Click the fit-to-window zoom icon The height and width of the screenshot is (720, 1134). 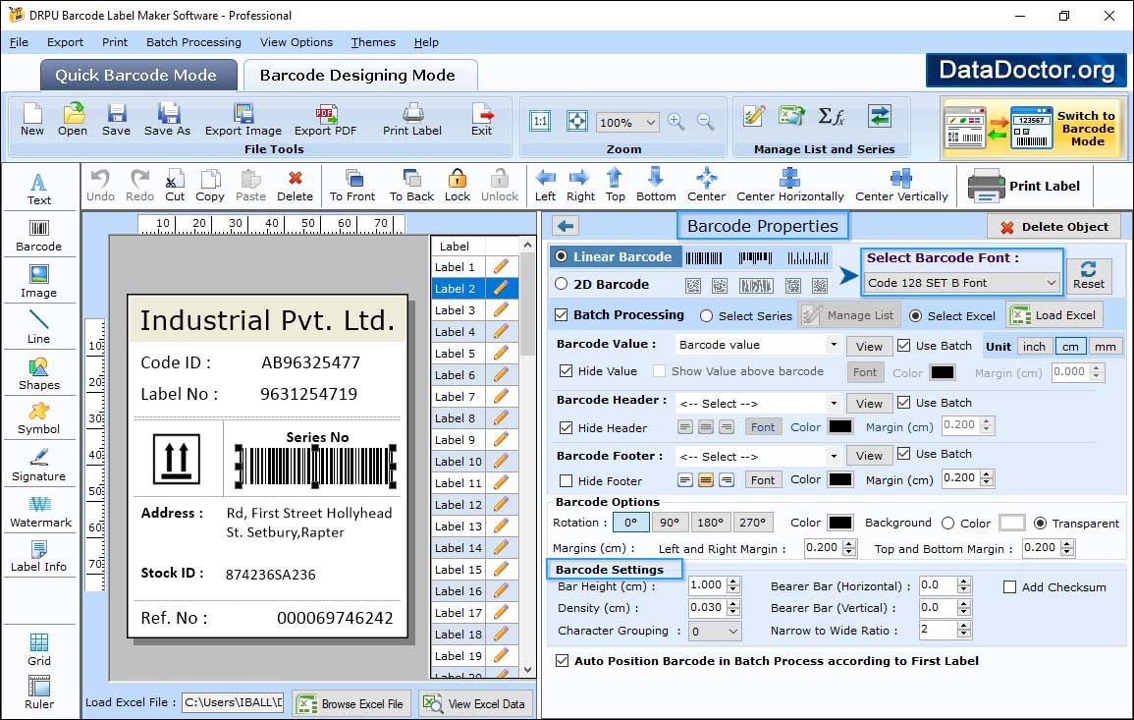click(x=577, y=121)
